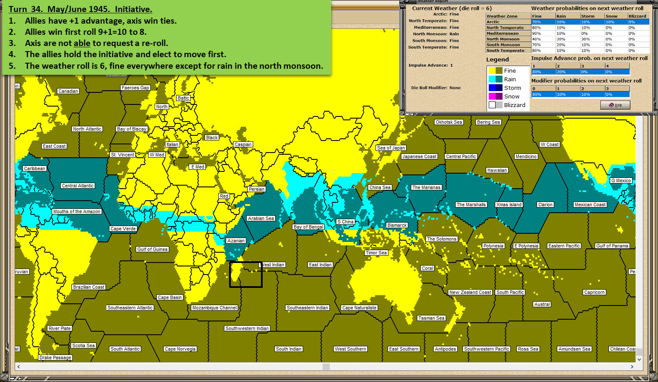Click the Faeroes Gap sea area label

click(135, 88)
